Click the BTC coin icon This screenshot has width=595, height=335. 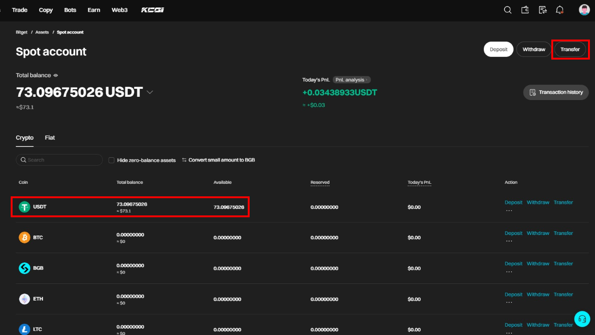click(x=24, y=237)
